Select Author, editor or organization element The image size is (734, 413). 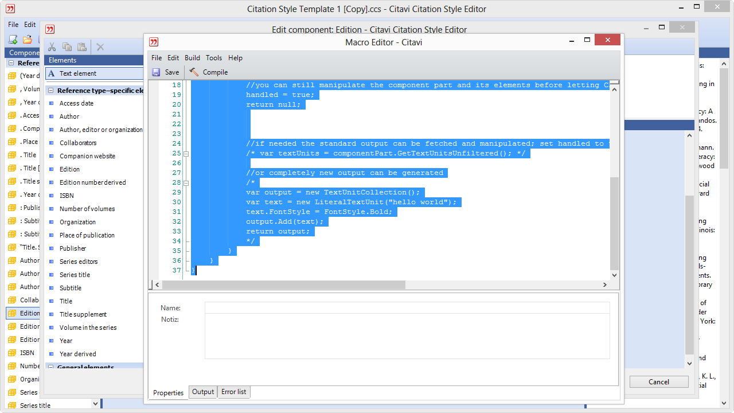click(x=101, y=130)
